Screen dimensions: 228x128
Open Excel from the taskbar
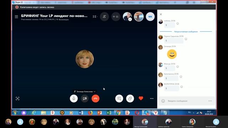pyautogui.click(x=109, y=113)
